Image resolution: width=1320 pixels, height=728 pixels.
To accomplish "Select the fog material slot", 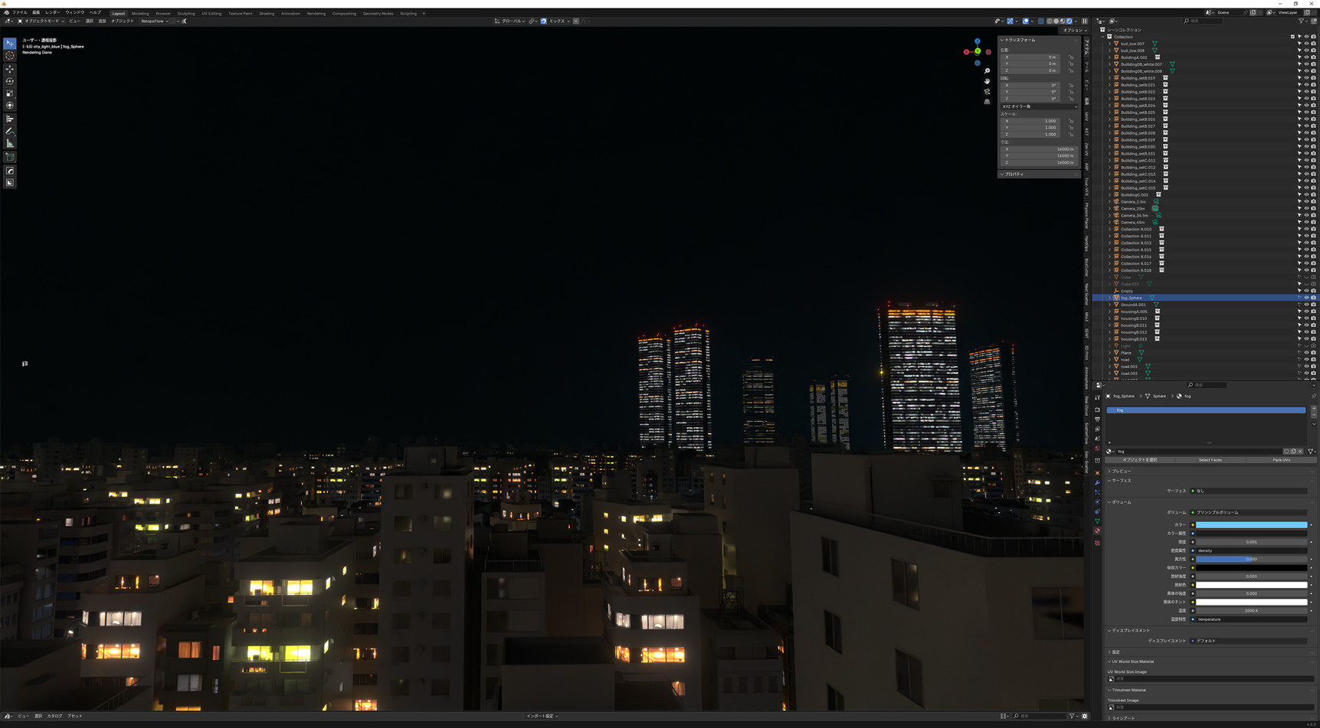I will (x=1206, y=410).
